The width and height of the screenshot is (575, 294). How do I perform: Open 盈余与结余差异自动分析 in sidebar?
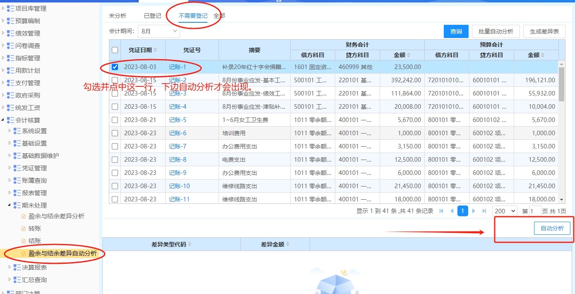pos(63,253)
